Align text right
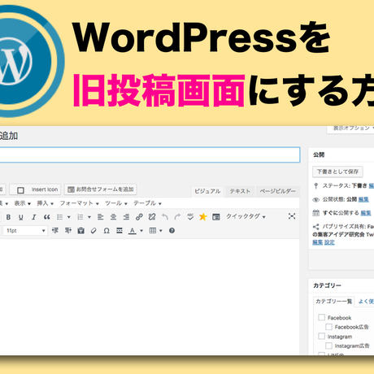Image resolution: width=374 pixels, height=374 pixels. 126,217
